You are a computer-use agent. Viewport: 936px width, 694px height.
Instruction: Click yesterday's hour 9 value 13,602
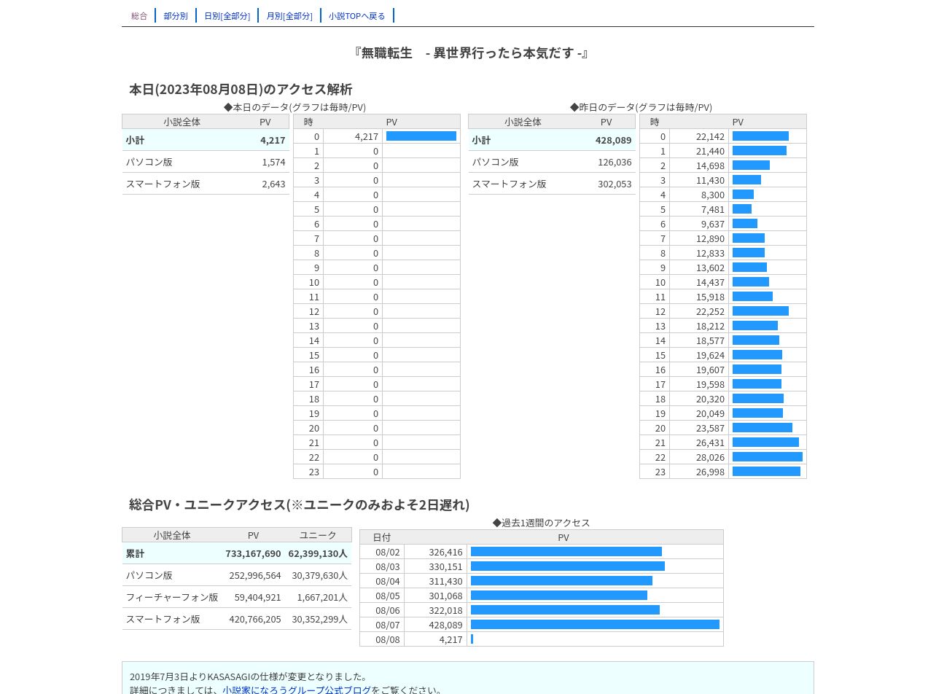tap(710, 268)
